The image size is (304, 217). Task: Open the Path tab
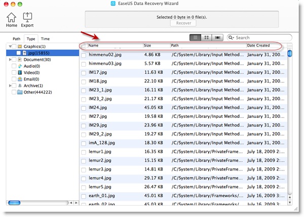click(x=17, y=39)
